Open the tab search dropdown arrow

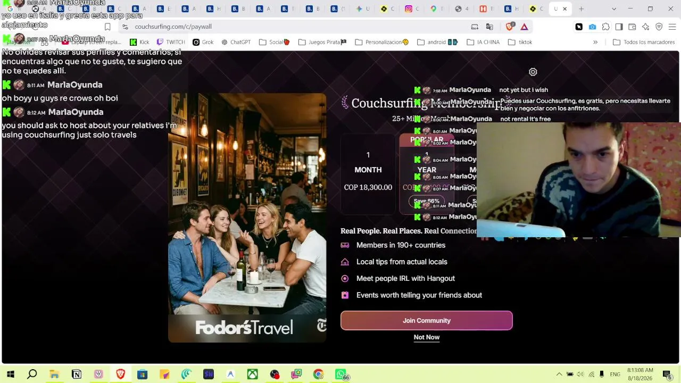614,9
